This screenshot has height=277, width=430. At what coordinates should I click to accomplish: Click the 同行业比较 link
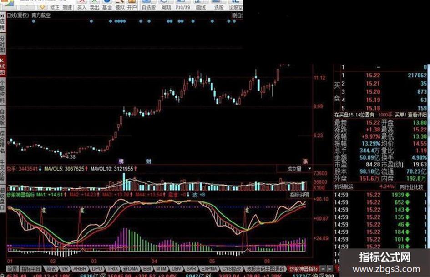[x=411, y=187]
